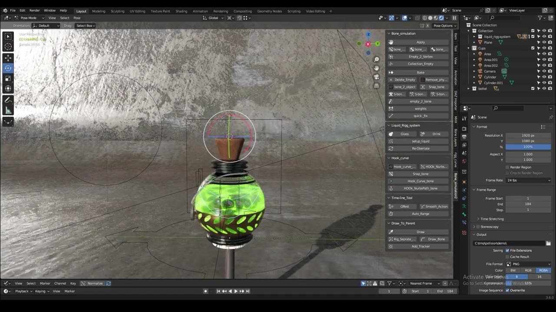The image size is (556, 312).
Task: Click the viewport pan hand gizmo
Action: (x=377, y=68)
